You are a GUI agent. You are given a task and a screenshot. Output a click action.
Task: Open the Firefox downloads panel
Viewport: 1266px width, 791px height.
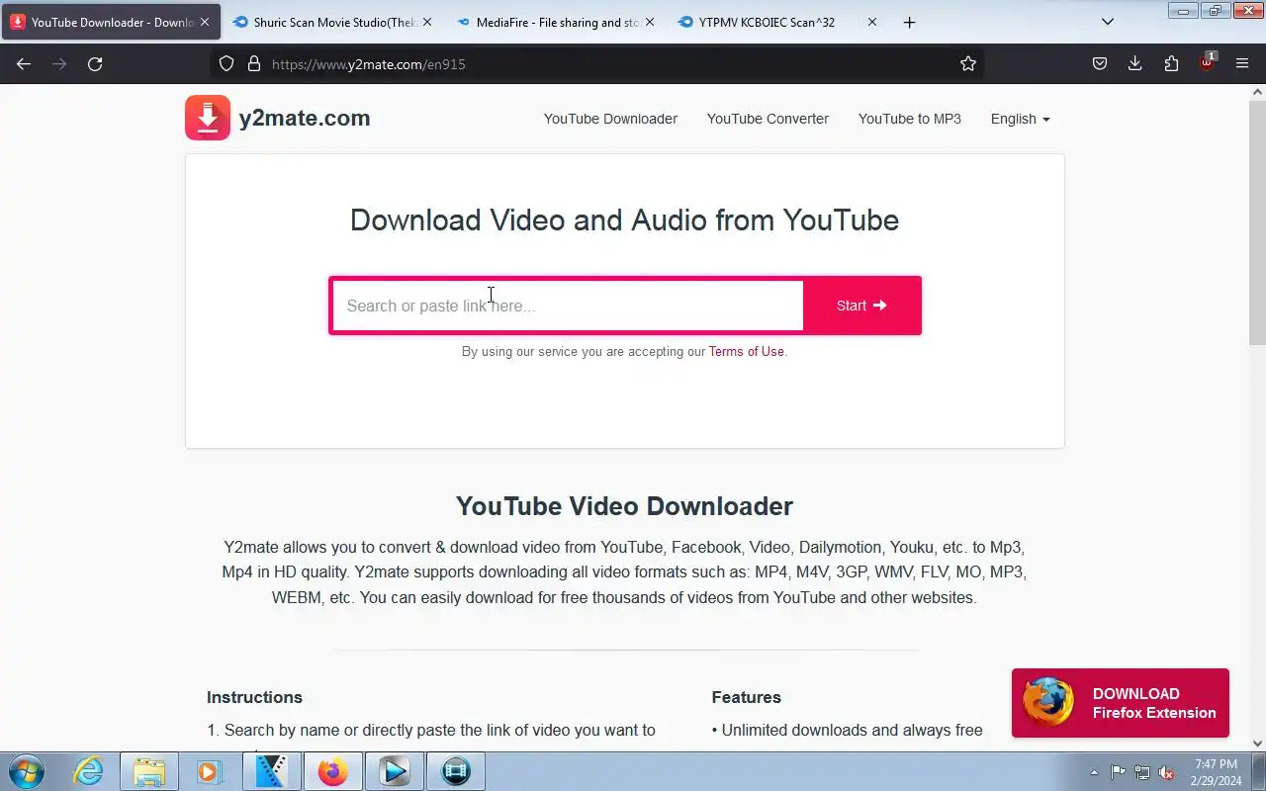(1134, 63)
